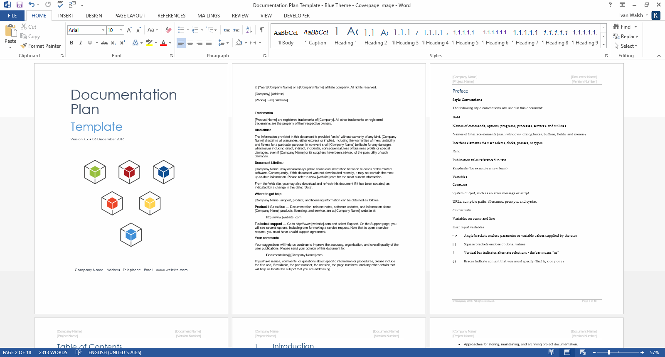
Task: Toggle Italic formatting
Action: [x=81, y=43]
